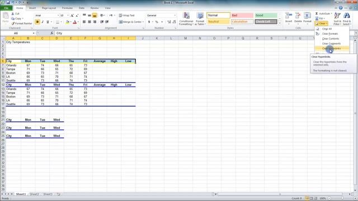
Task: Switch to the Formulas ribbon tab
Action: coord(67,8)
